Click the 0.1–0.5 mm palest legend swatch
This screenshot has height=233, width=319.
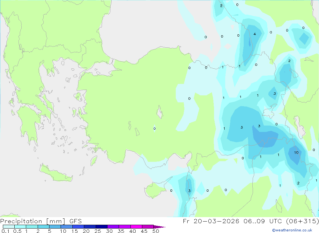(9, 227)
